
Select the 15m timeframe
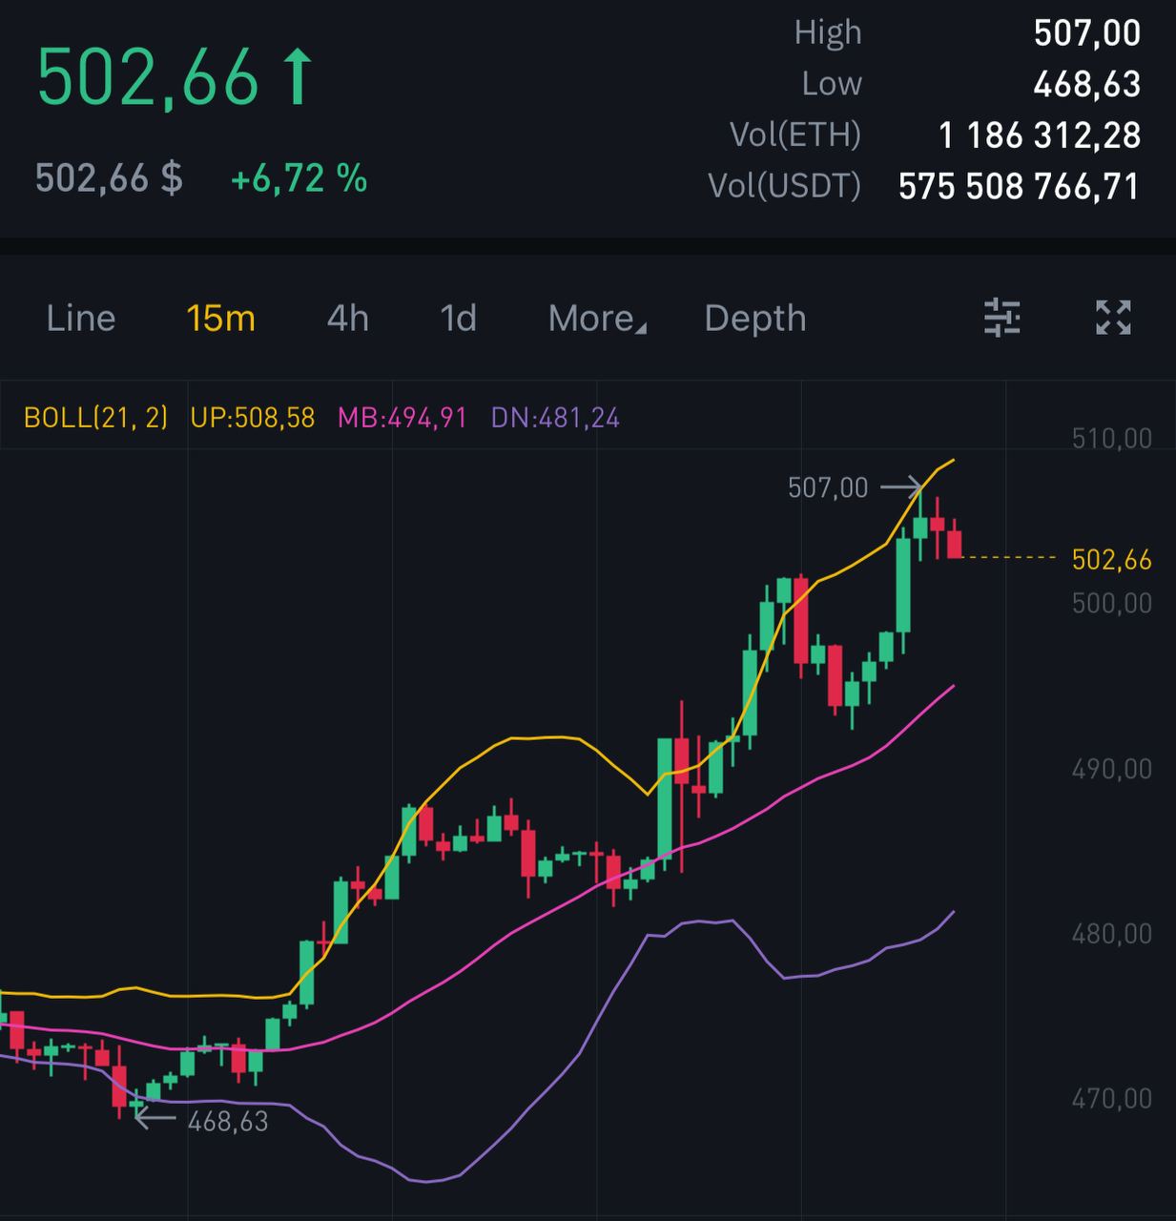pos(220,319)
